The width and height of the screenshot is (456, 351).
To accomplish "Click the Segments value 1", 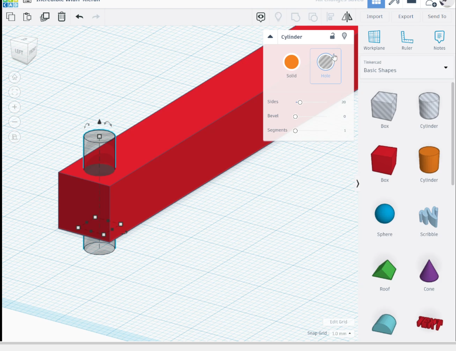I will pos(345,131).
